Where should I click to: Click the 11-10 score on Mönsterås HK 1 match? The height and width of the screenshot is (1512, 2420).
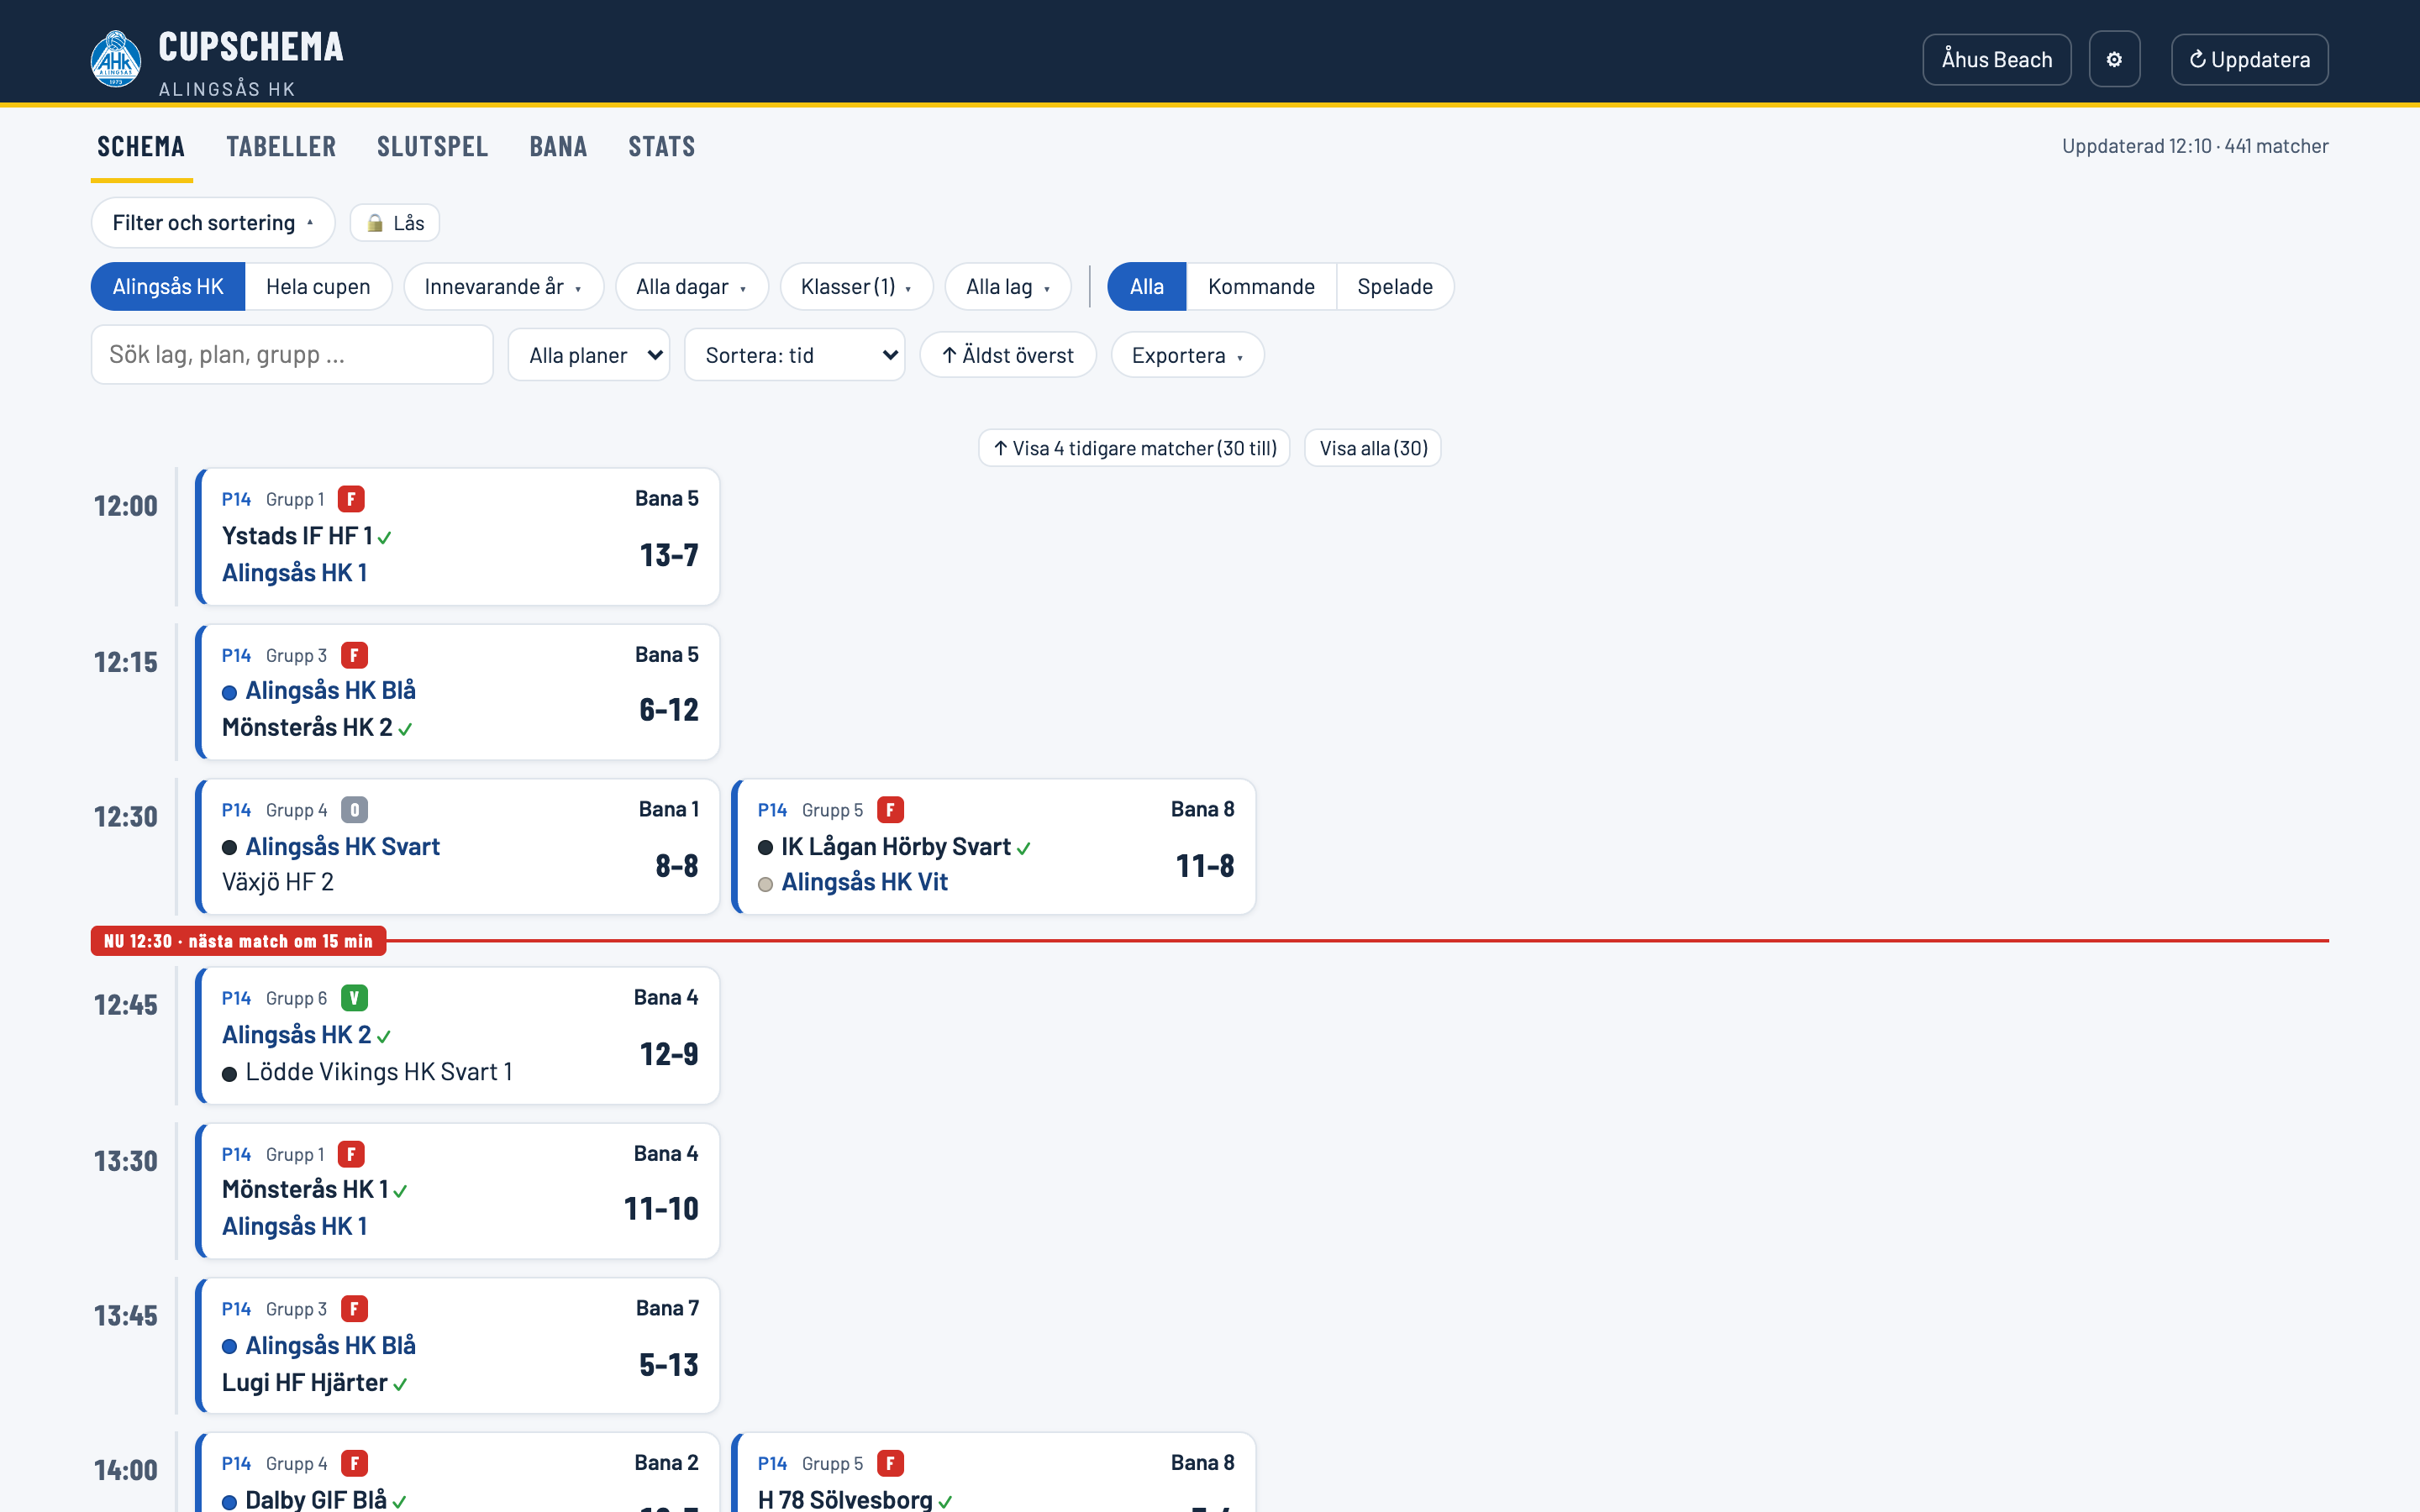(x=661, y=1209)
